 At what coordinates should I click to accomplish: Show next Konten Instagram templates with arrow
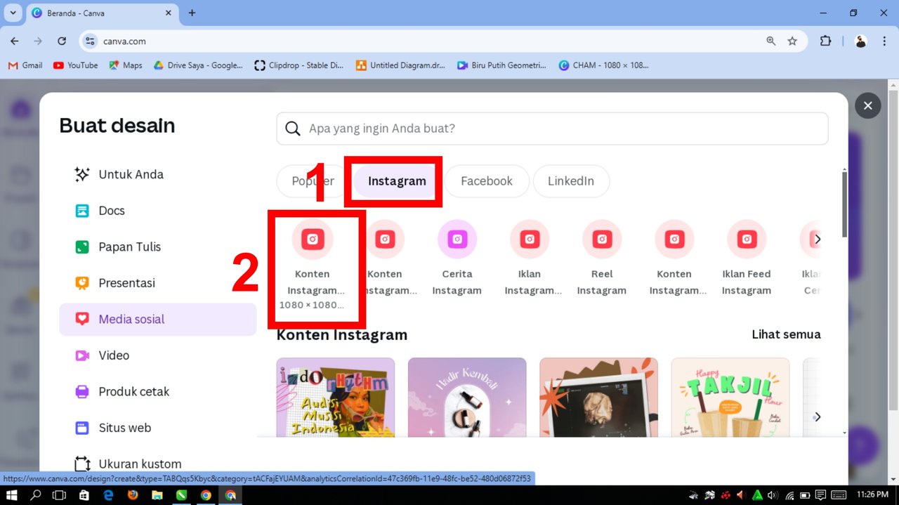[817, 417]
